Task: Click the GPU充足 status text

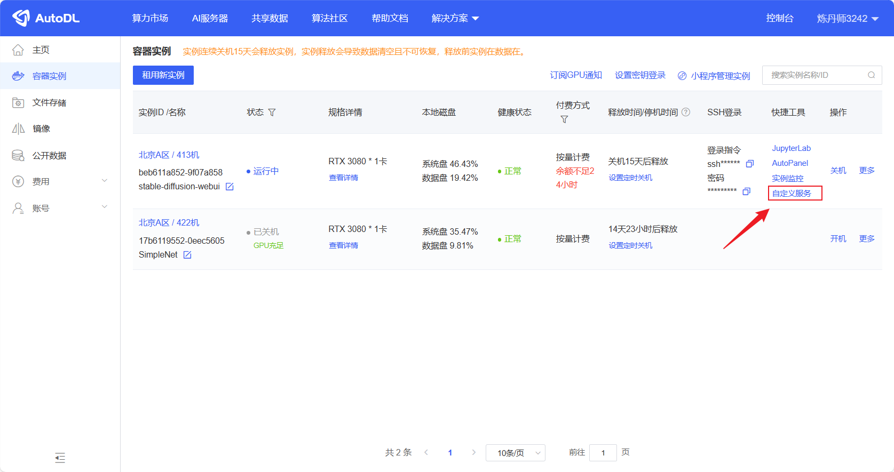Action: coord(268,245)
